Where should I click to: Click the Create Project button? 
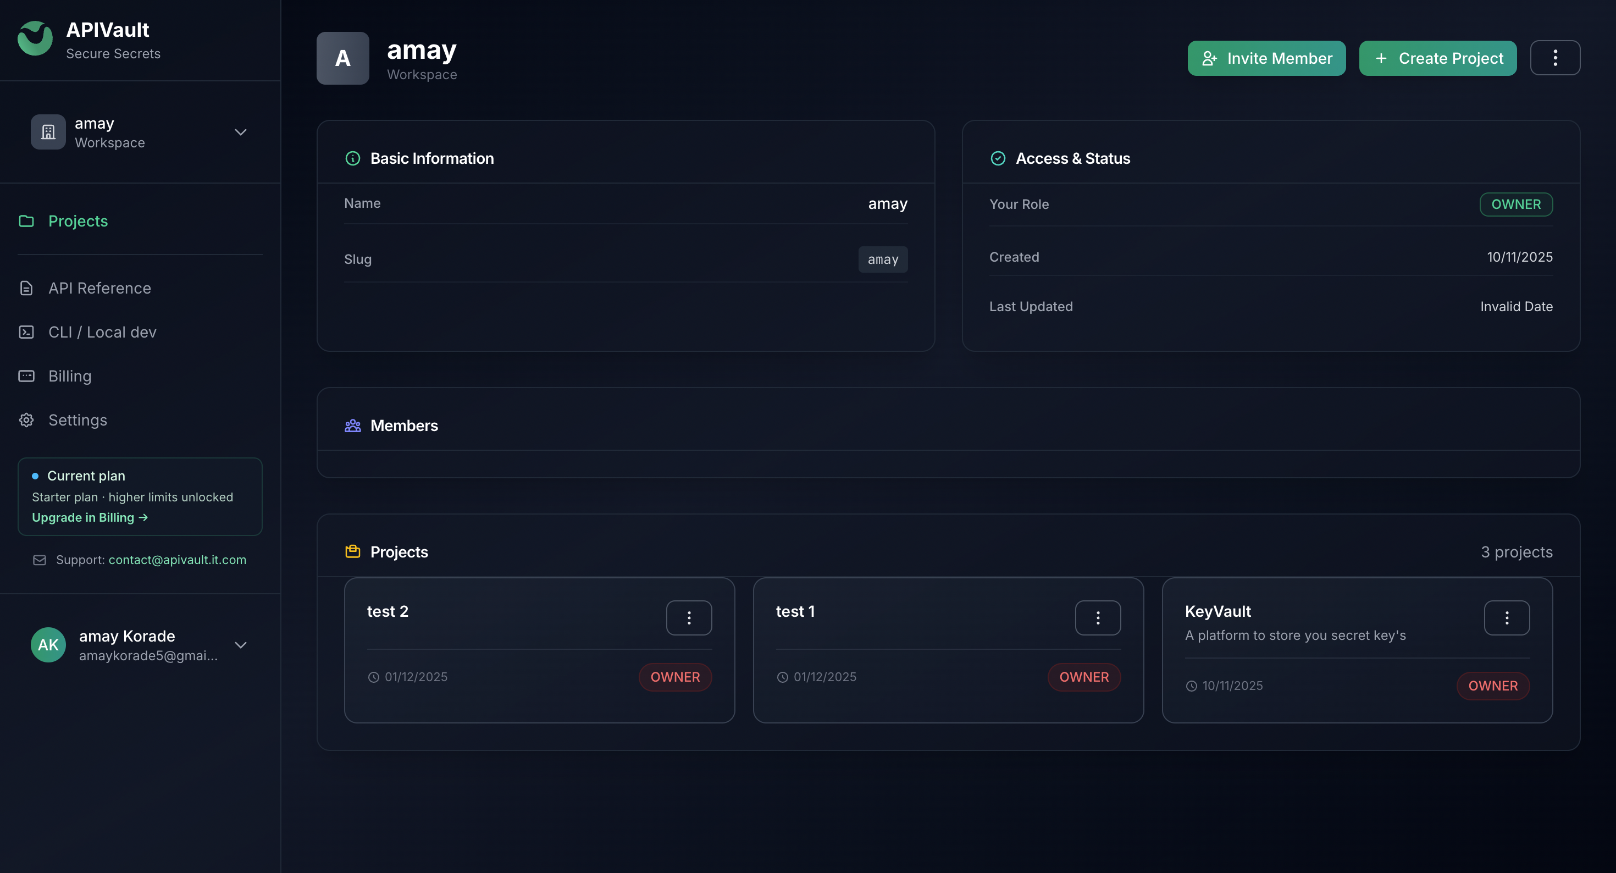pos(1437,58)
